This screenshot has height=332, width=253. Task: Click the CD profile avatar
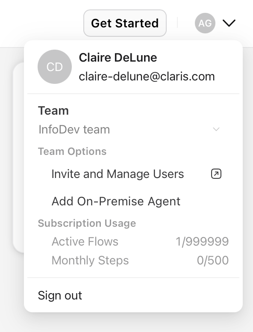point(55,67)
